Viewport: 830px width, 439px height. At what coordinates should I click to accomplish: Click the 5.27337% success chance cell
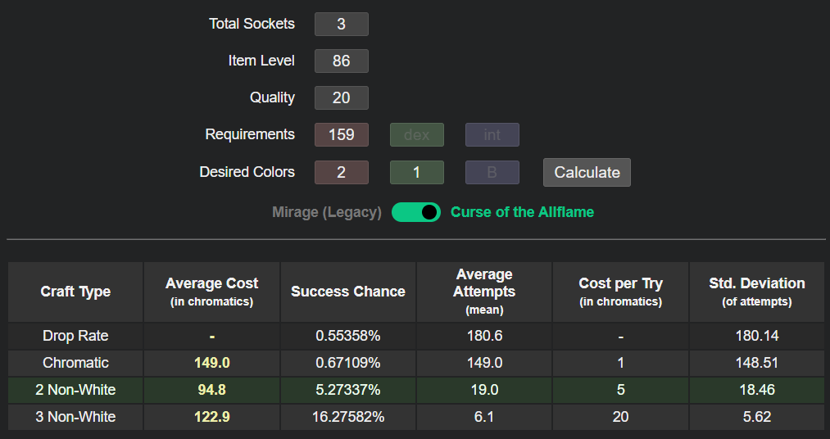[348, 390]
